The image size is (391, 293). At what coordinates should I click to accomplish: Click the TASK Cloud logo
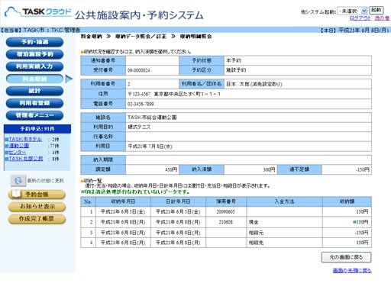point(38,12)
